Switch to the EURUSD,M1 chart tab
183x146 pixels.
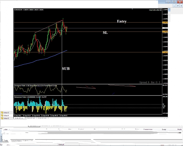[19, 118]
